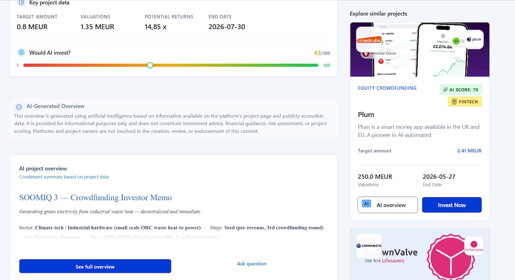
Task: Click the Stage: Seed text
Action: (x=267, y=228)
